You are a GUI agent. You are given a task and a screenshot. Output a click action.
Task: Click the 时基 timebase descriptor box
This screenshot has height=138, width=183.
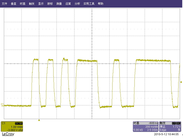click(x=145, y=126)
